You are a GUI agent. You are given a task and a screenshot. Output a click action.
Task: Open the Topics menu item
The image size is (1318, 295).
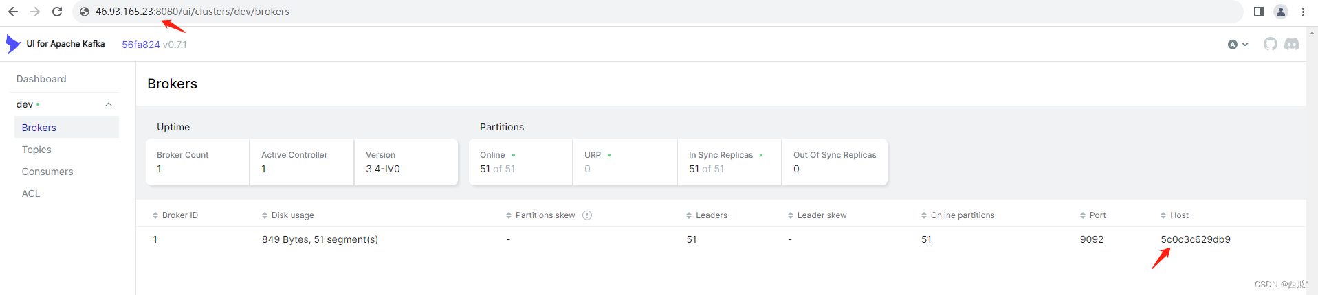36,150
